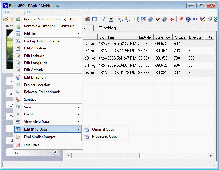Sort by Longitude column header
This screenshot has width=219, height=170.
tap(163, 37)
